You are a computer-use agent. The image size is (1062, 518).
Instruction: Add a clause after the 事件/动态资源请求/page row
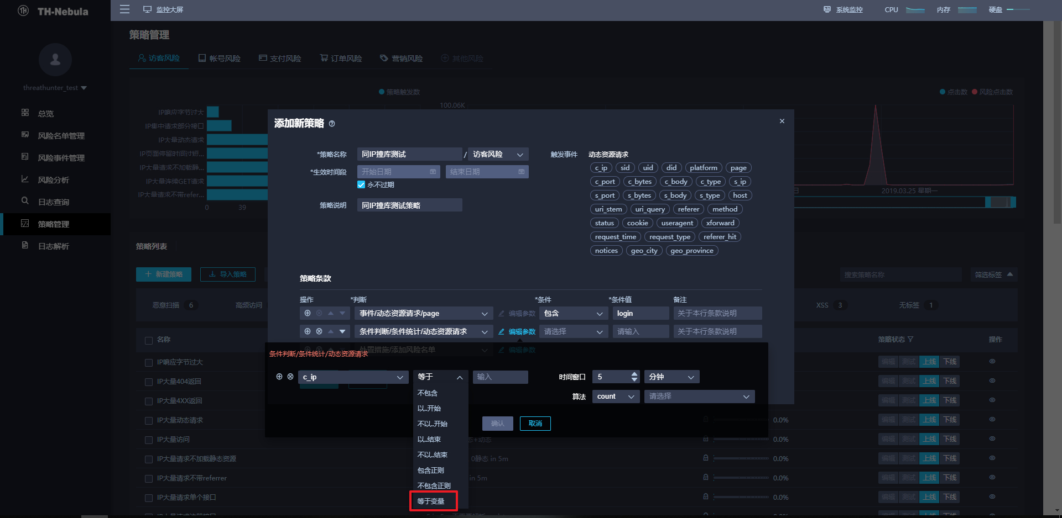pyautogui.click(x=308, y=313)
